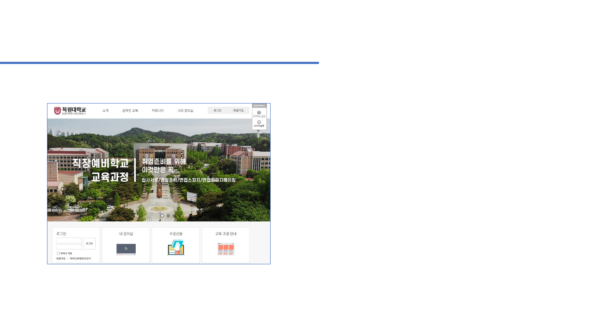The image size is (594, 334).
Task: Click the 회원가입 button in the top bar
Action: click(238, 111)
